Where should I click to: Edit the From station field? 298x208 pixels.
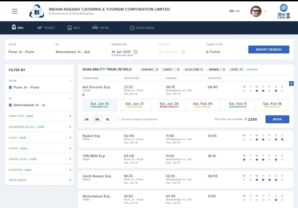point(21,52)
